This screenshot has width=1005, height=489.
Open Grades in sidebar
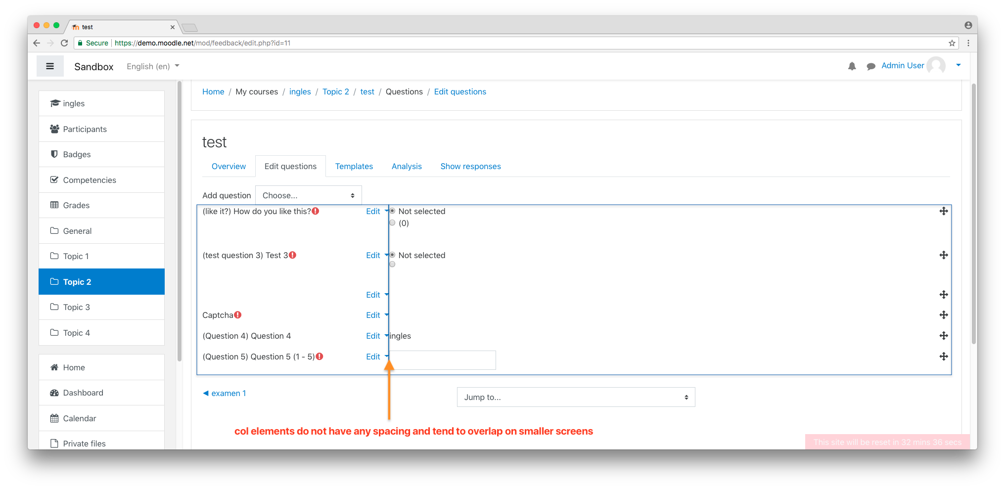[x=101, y=205]
